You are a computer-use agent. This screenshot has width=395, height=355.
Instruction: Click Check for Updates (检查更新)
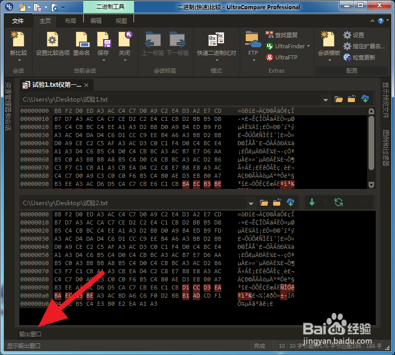[x=359, y=57]
